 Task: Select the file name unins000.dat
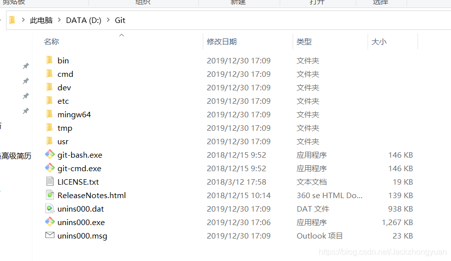80,209
